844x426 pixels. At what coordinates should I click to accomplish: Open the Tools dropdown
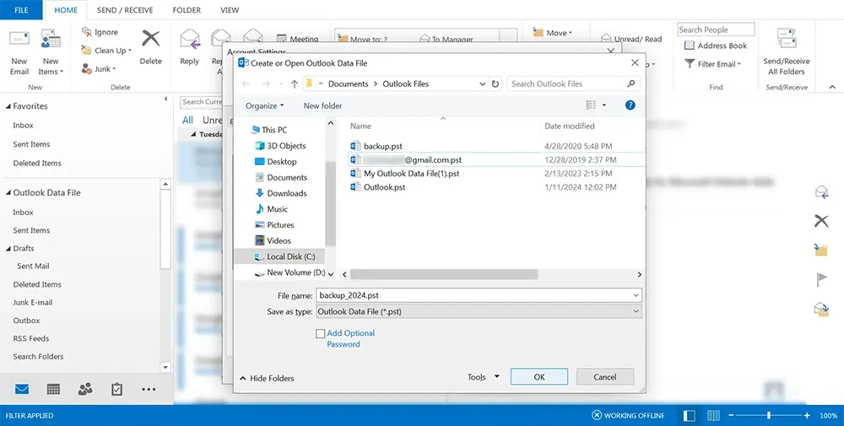pyautogui.click(x=484, y=376)
